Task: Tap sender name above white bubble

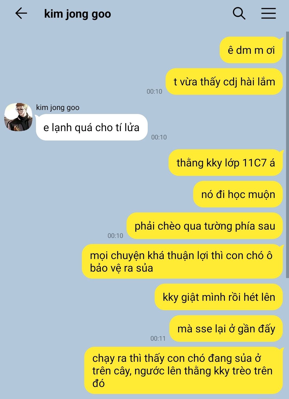Action: coord(58,108)
